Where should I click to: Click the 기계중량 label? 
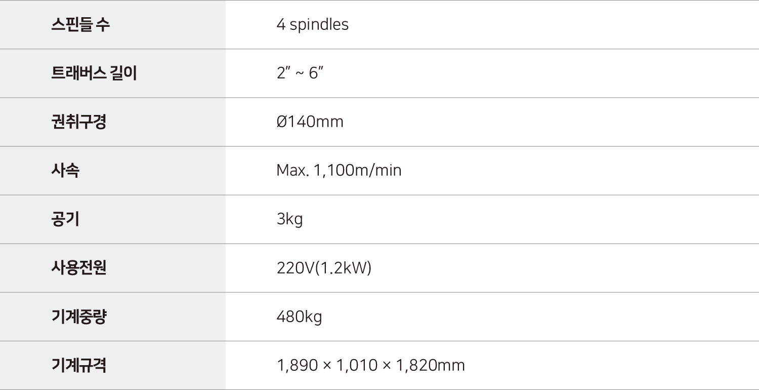[79, 317]
